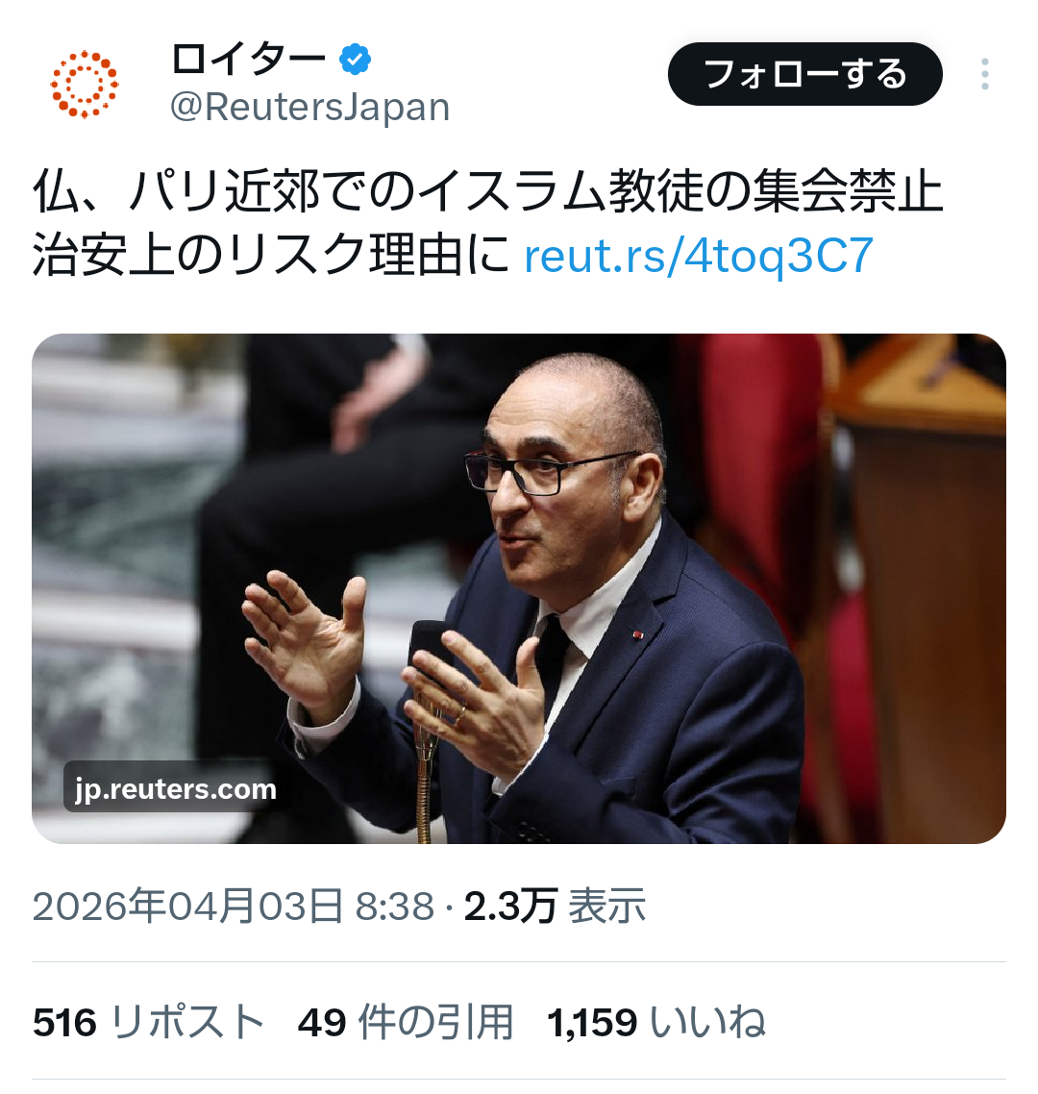Viewport: 1038px width, 1094px height.
Task: Click the 516 repost number
Action: (x=64, y=1024)
